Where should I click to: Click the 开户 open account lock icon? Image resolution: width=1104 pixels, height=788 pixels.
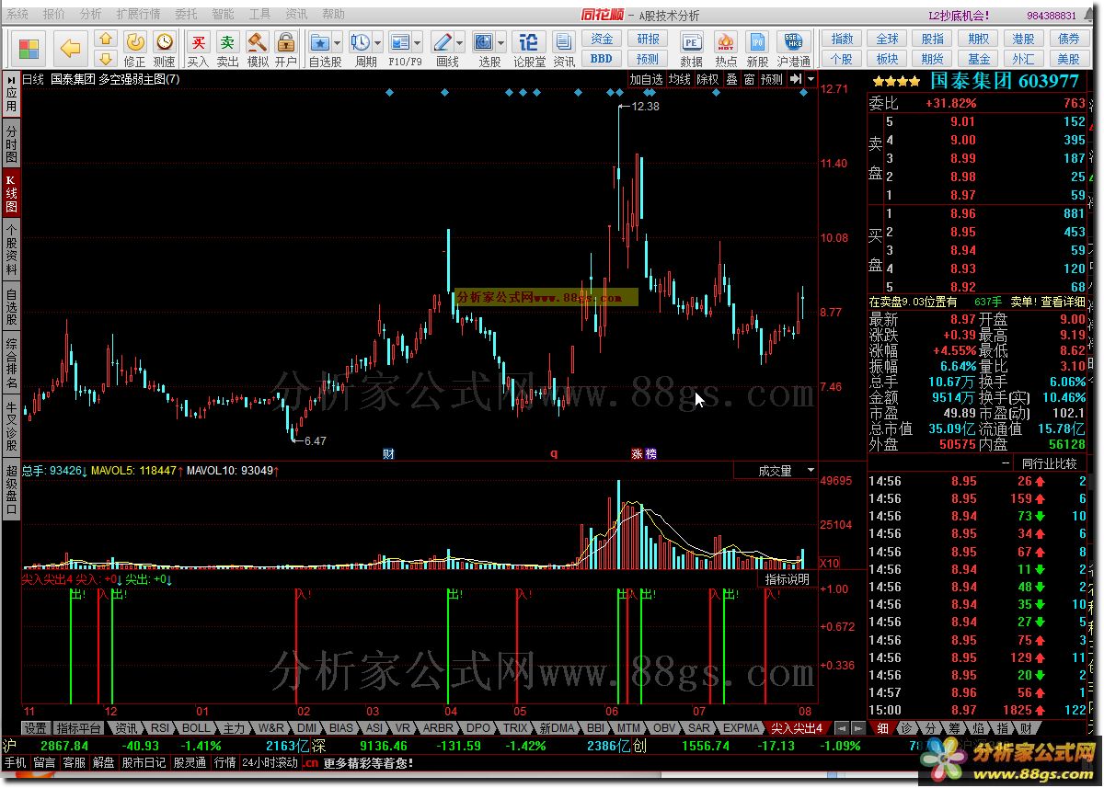coord(286,42)
